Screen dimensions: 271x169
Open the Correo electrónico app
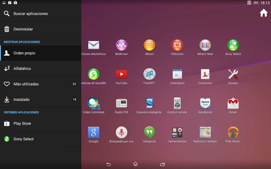(x=93, y=45)
